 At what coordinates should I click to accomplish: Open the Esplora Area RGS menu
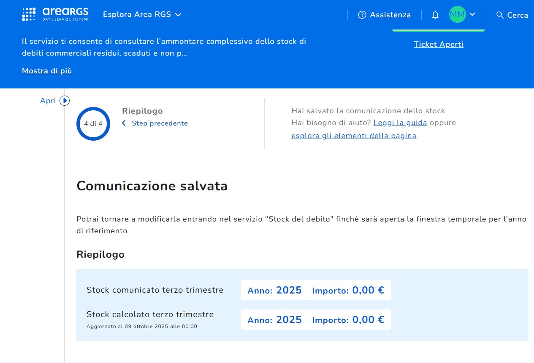pos(137,14)
